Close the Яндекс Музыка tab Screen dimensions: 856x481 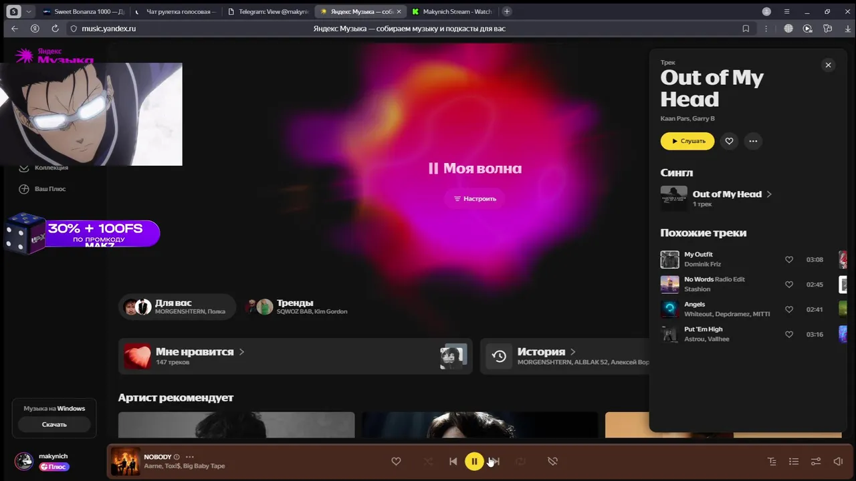pos(399,11)
